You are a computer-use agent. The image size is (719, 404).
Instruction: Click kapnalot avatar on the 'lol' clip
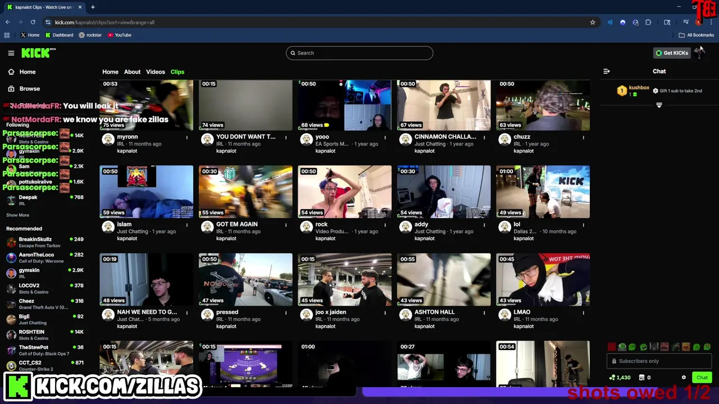point(504,227)
